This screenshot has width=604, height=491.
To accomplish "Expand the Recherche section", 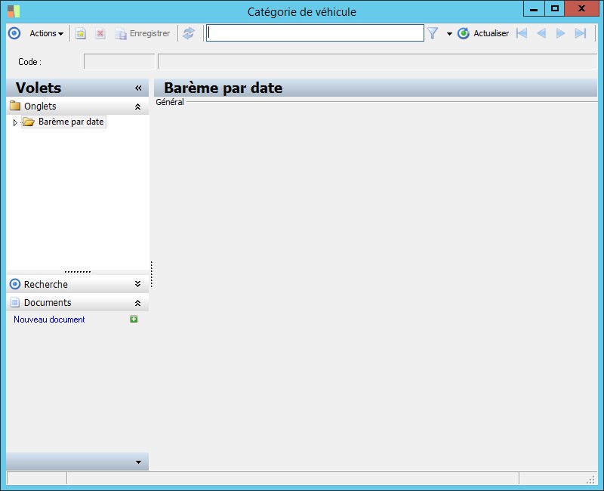I will pos(137,284).
